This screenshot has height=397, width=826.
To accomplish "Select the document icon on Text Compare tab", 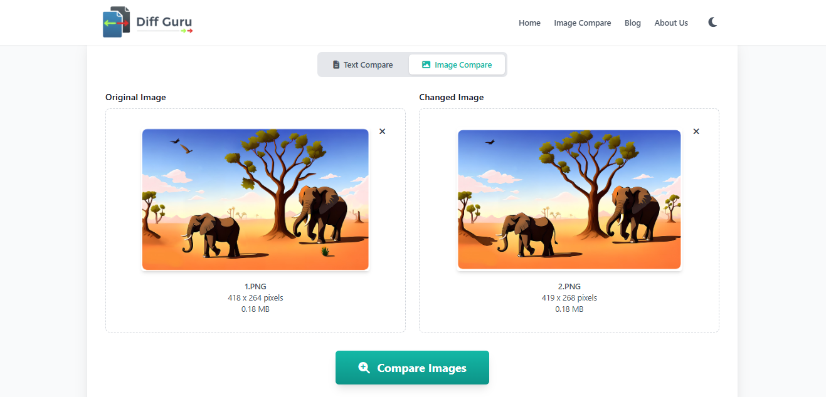I will click(336, 64).
